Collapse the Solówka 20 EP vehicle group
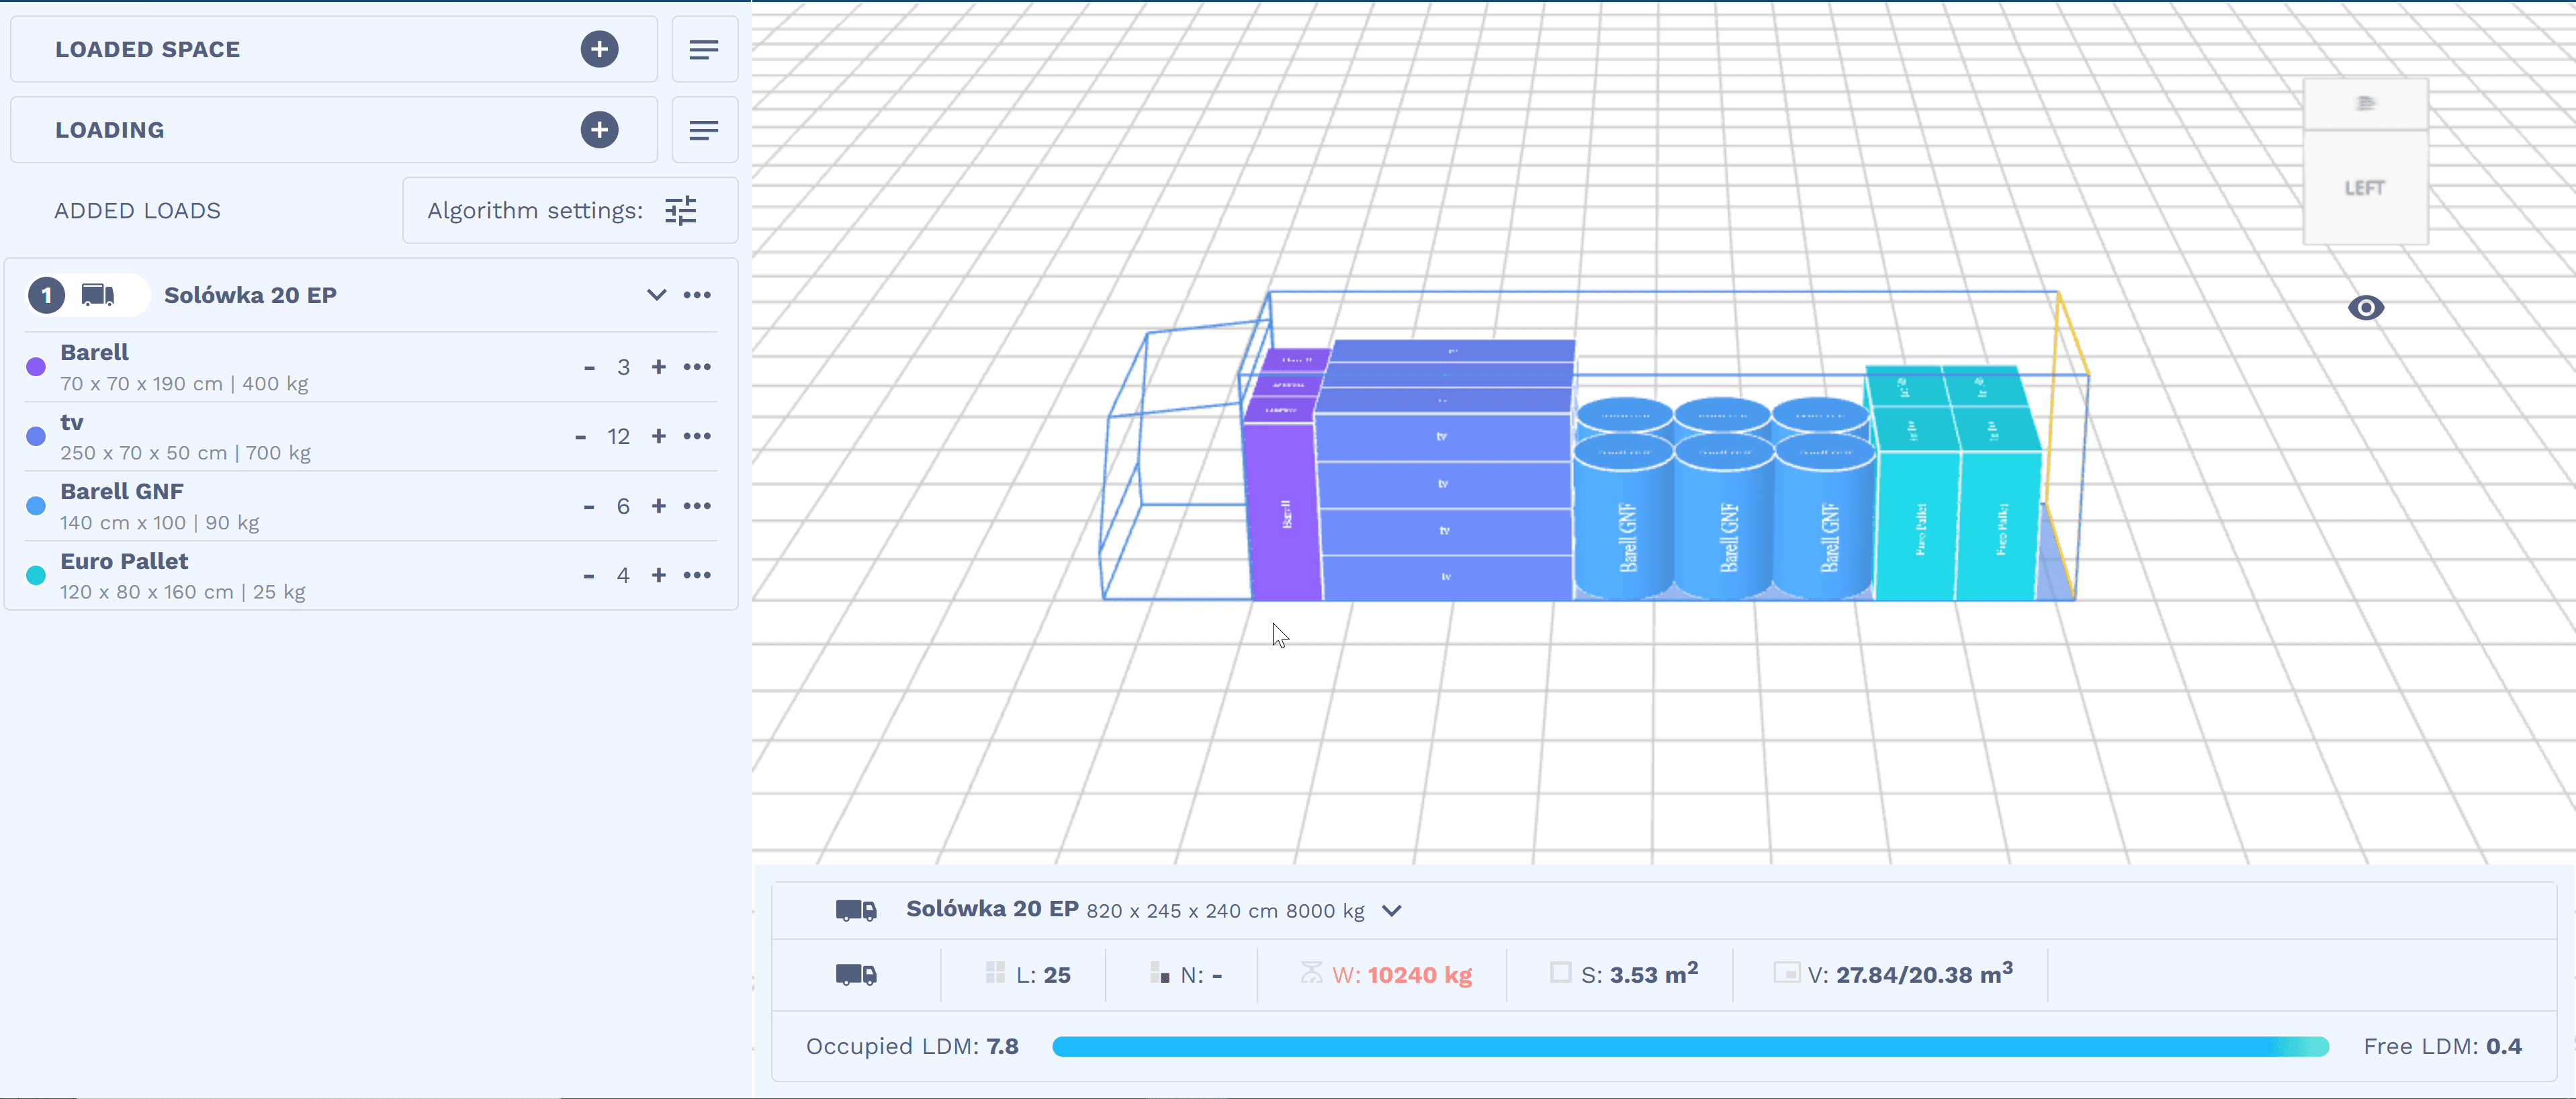Image resolution: width=2576 pixels, height=1099 pixels. pos(656,294)
